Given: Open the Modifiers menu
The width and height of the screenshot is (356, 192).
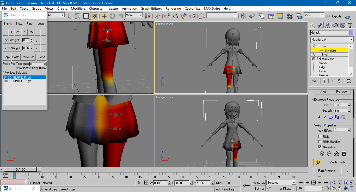Looking at the screenshot, I should tap(78, 9).
